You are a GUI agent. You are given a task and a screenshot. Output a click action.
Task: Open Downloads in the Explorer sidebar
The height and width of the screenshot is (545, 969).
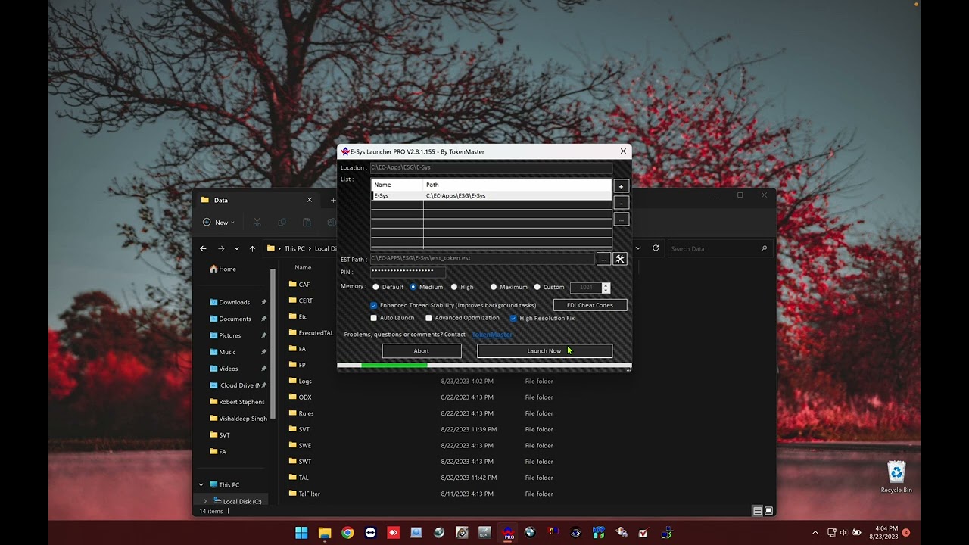(x=230, y=302)
